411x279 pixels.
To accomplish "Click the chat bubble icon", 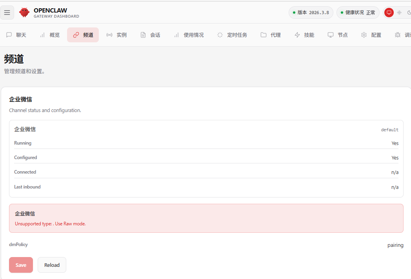I will click(x=9, y=35).
